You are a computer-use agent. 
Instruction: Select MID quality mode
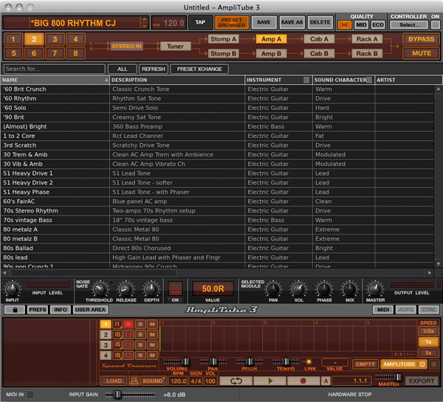tap(361, 25)
